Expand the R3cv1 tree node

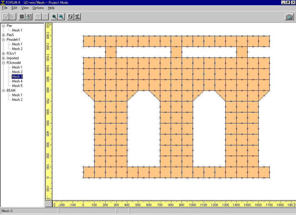point(3,53)
